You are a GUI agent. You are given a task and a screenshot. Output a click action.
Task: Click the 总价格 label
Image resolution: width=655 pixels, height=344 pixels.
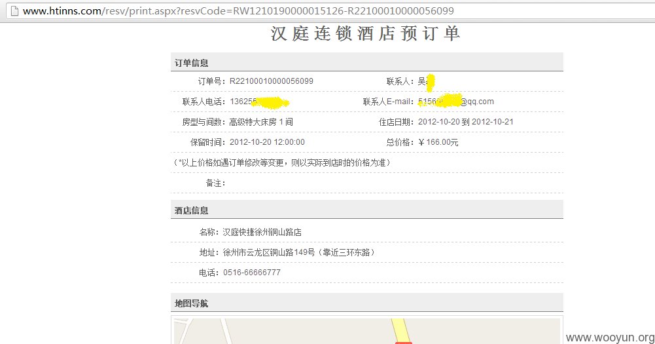pyautogui.click(x=400, y=142)
